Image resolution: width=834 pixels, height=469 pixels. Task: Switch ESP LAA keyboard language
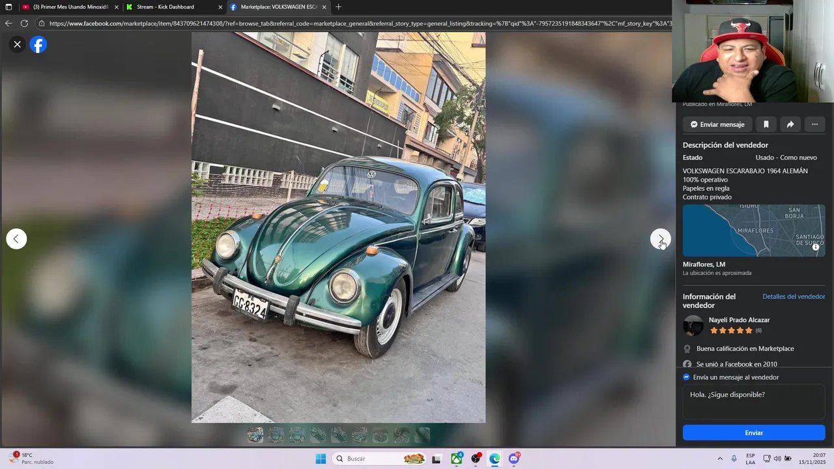point(751,459)
